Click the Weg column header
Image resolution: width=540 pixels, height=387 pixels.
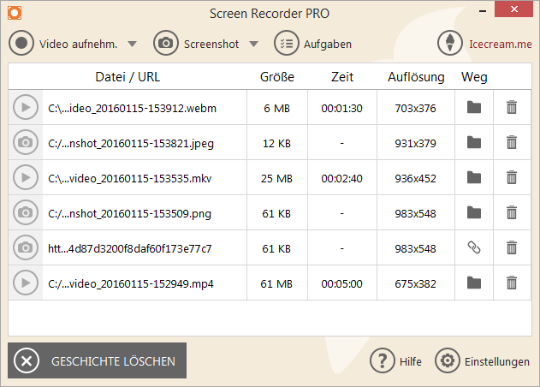coord(474,77)
